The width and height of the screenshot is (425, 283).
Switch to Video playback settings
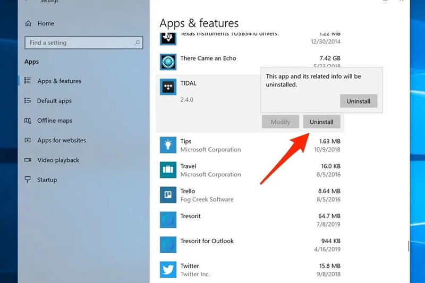(x=58, y=160)
